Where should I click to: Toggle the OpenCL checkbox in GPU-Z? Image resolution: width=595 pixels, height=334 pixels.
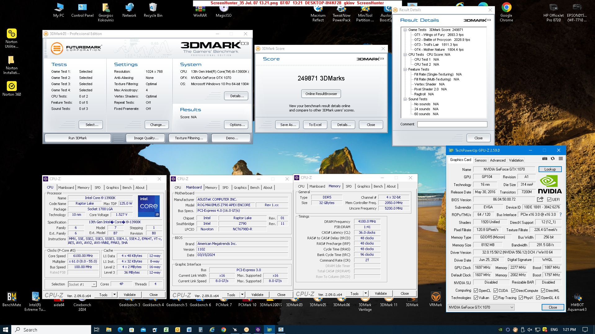(x=476, y=290)
